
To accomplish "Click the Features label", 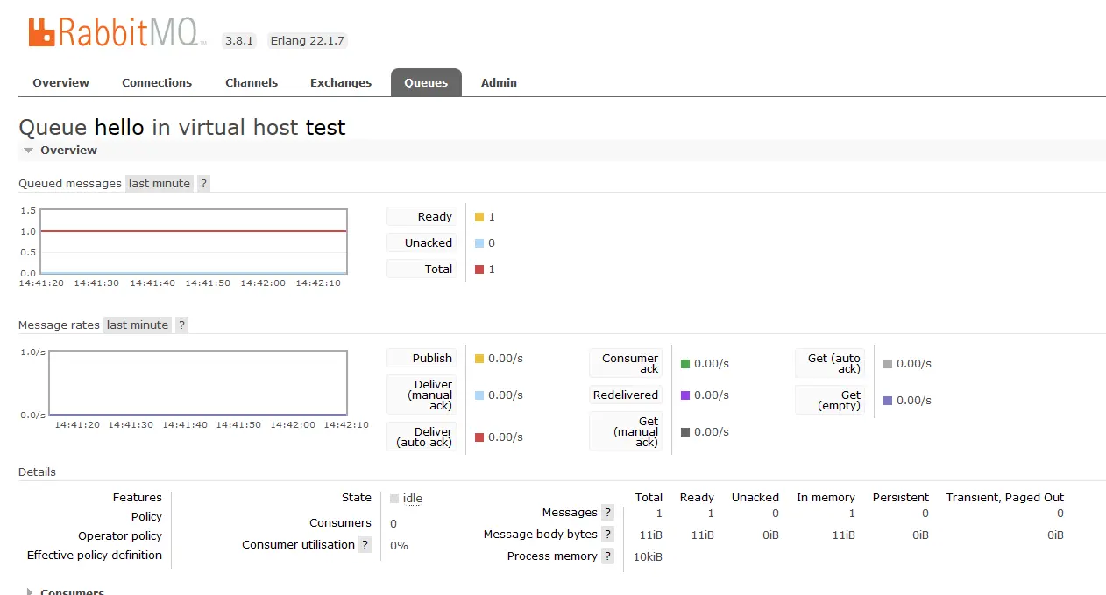I will click(138, 497).
